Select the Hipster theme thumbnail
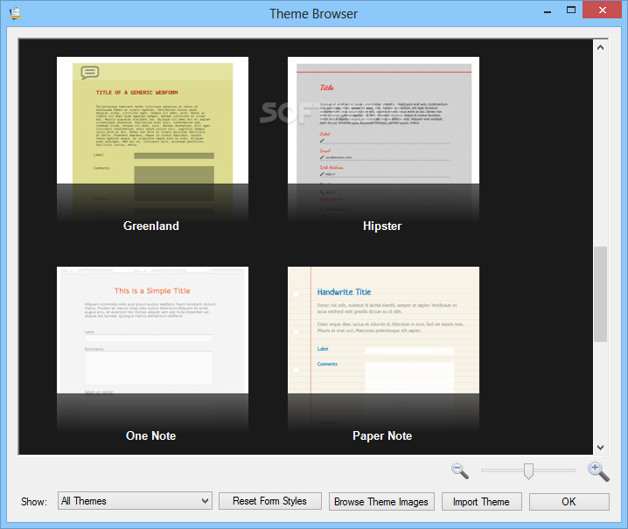This screenshot has height=529, width=628. point(383,139)
